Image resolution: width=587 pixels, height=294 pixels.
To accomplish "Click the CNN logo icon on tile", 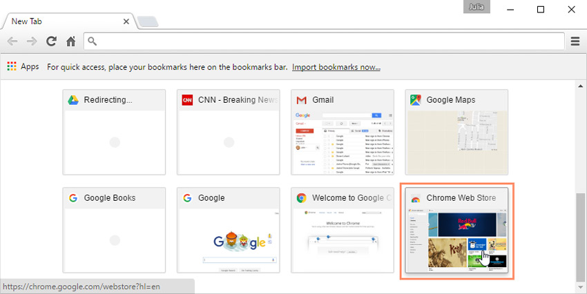I will tap(187, 100).
